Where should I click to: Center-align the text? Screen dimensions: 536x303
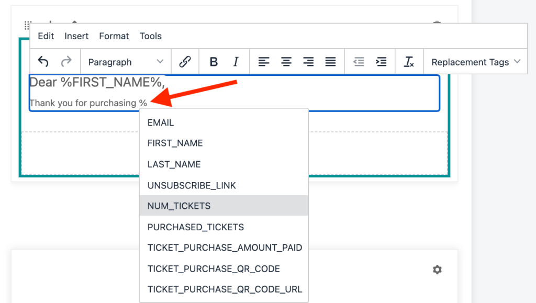286,62
